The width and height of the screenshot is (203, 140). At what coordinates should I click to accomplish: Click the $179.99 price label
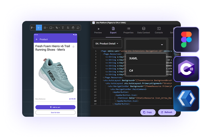click(72, 99)
